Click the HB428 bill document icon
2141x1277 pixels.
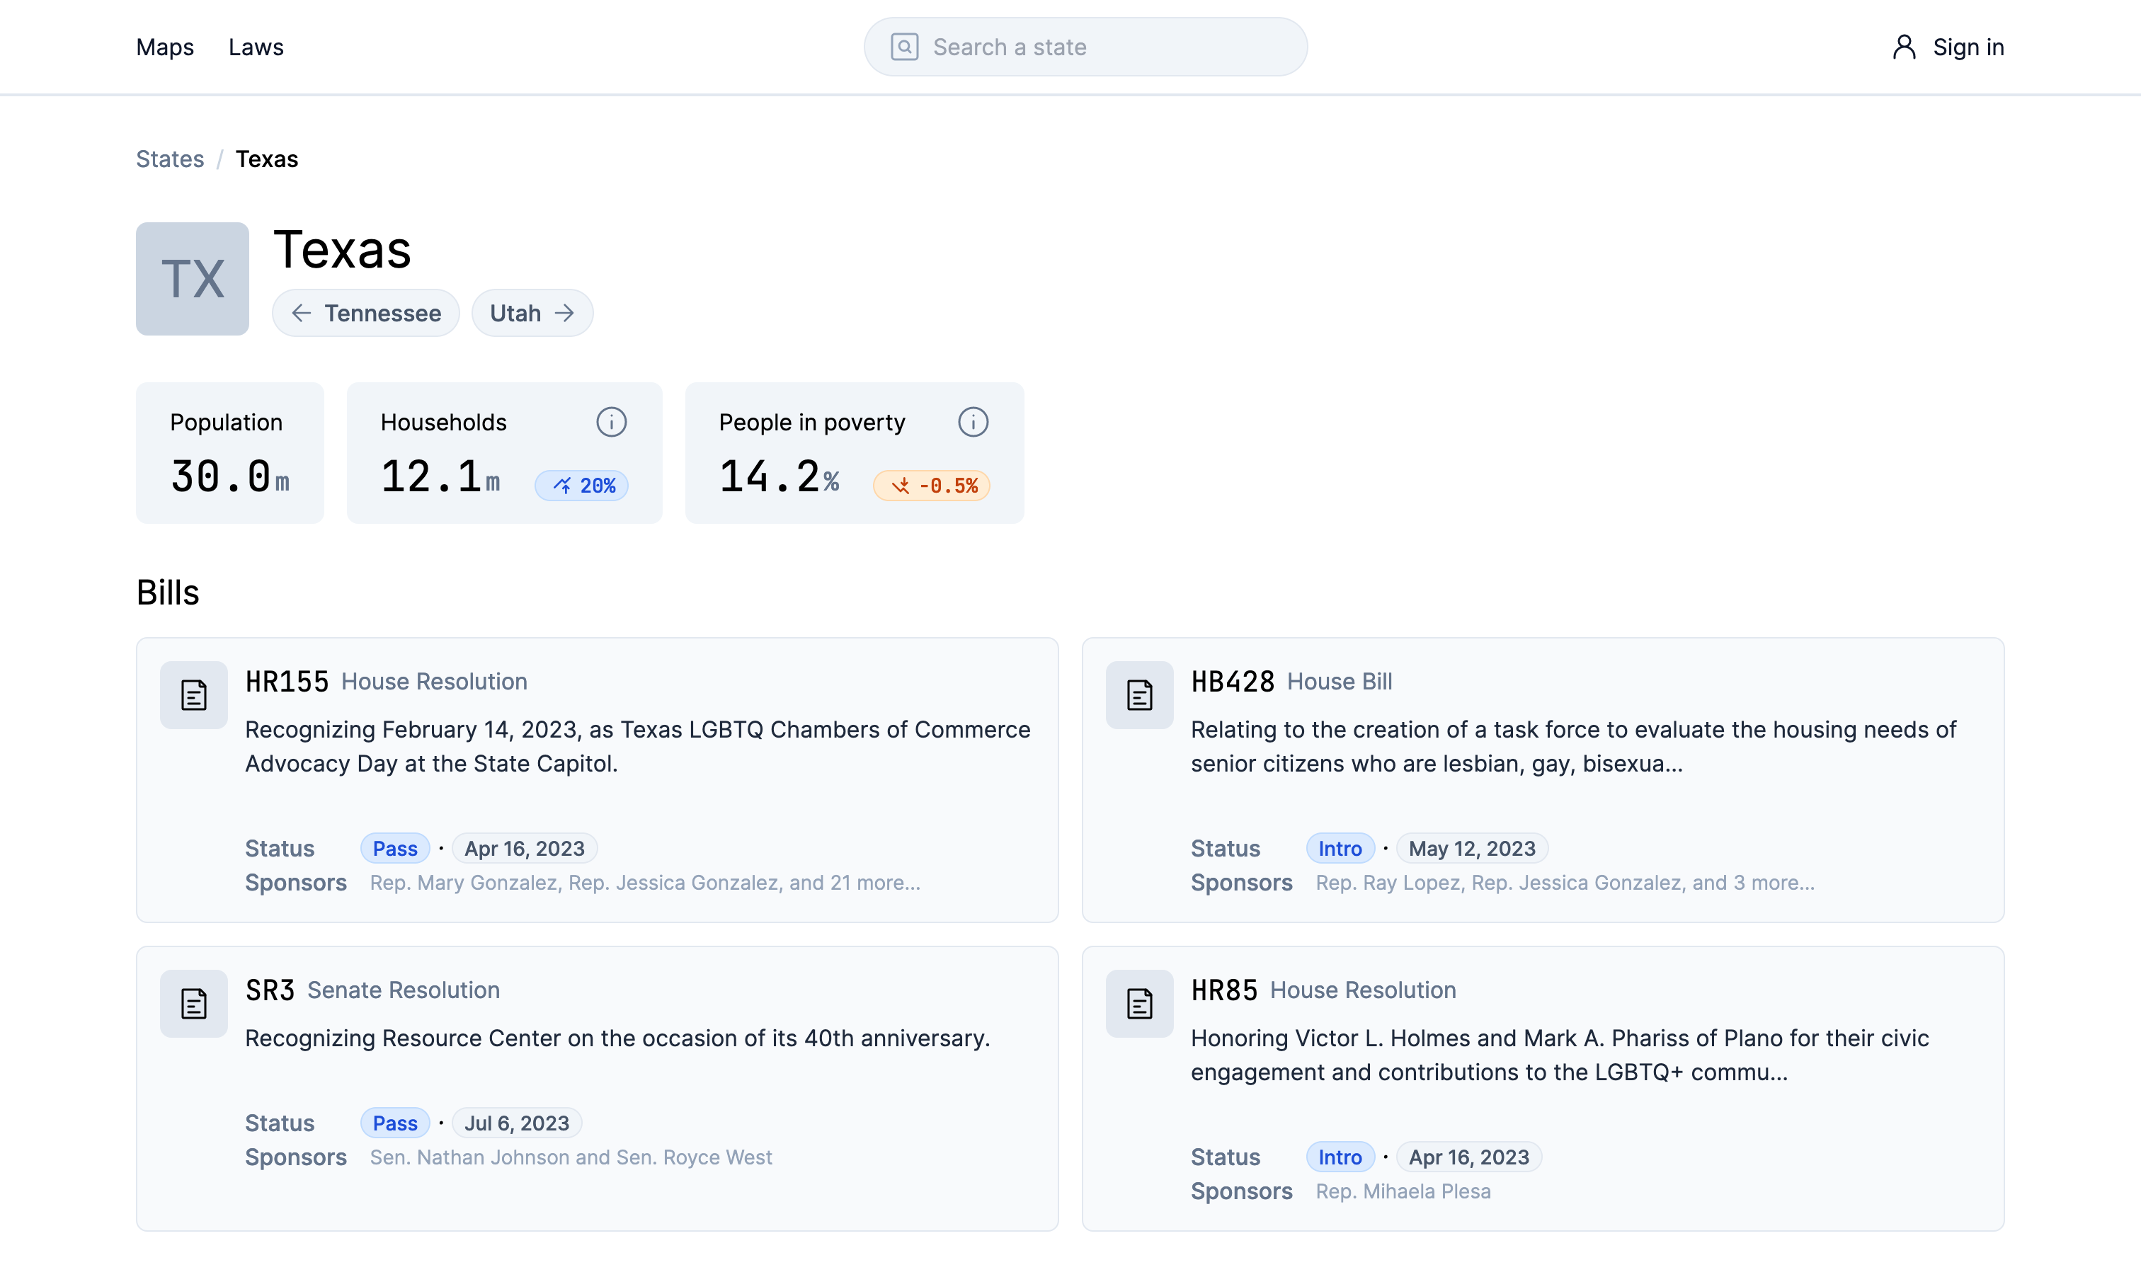click(1138, 694)
